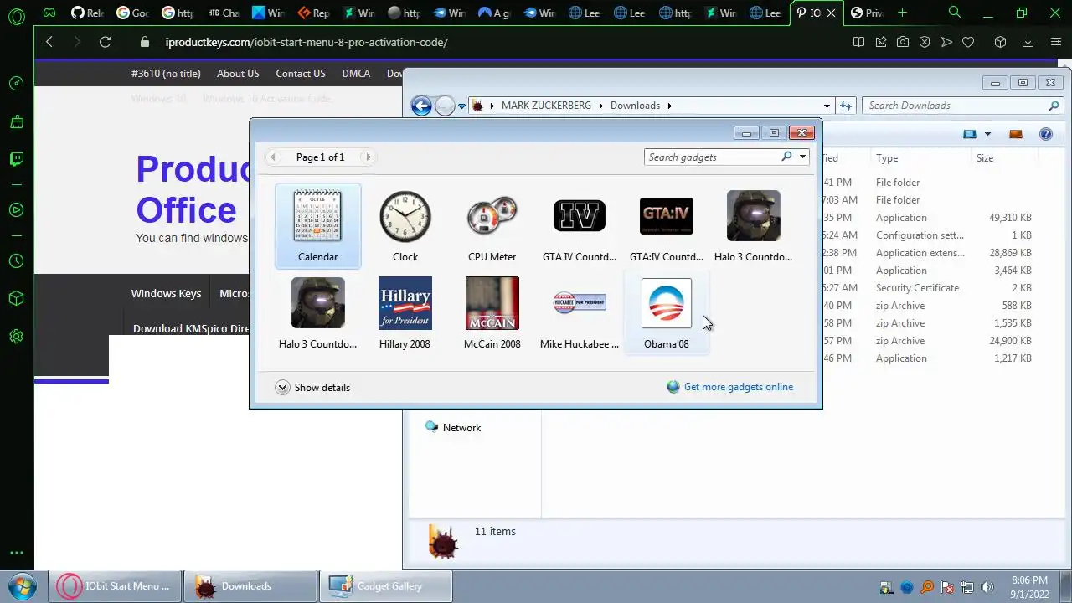Click the browser address bar URL
This screenshot has height=603, width=1072.
(x=307, y=42)
